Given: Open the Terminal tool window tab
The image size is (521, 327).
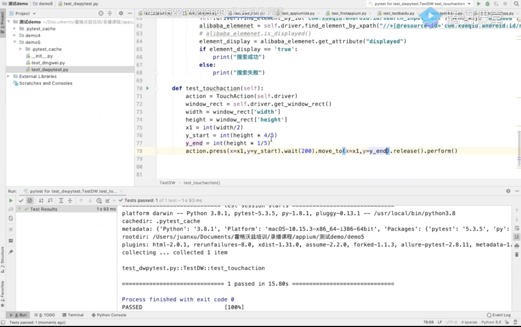Looking at the screenshot, I should 73,315.
